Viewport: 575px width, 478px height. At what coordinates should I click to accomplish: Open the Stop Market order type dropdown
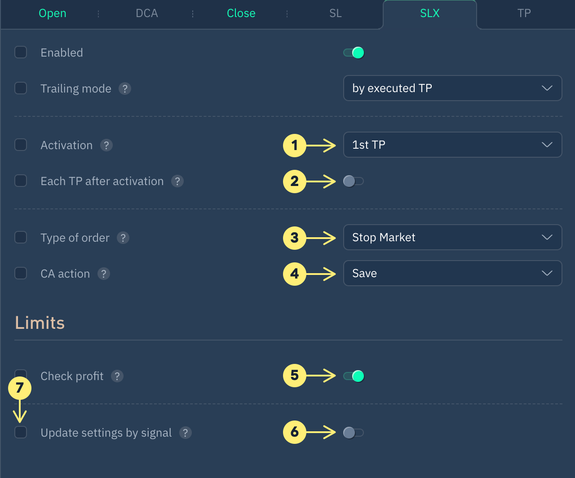click(452, 237)
